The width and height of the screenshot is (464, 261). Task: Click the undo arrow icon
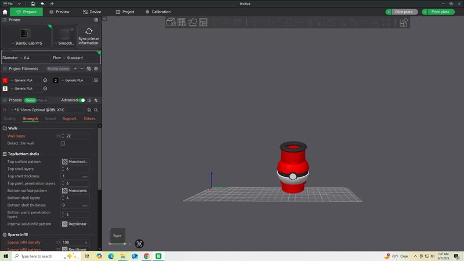pyautogui.click(x=42, y=3)
